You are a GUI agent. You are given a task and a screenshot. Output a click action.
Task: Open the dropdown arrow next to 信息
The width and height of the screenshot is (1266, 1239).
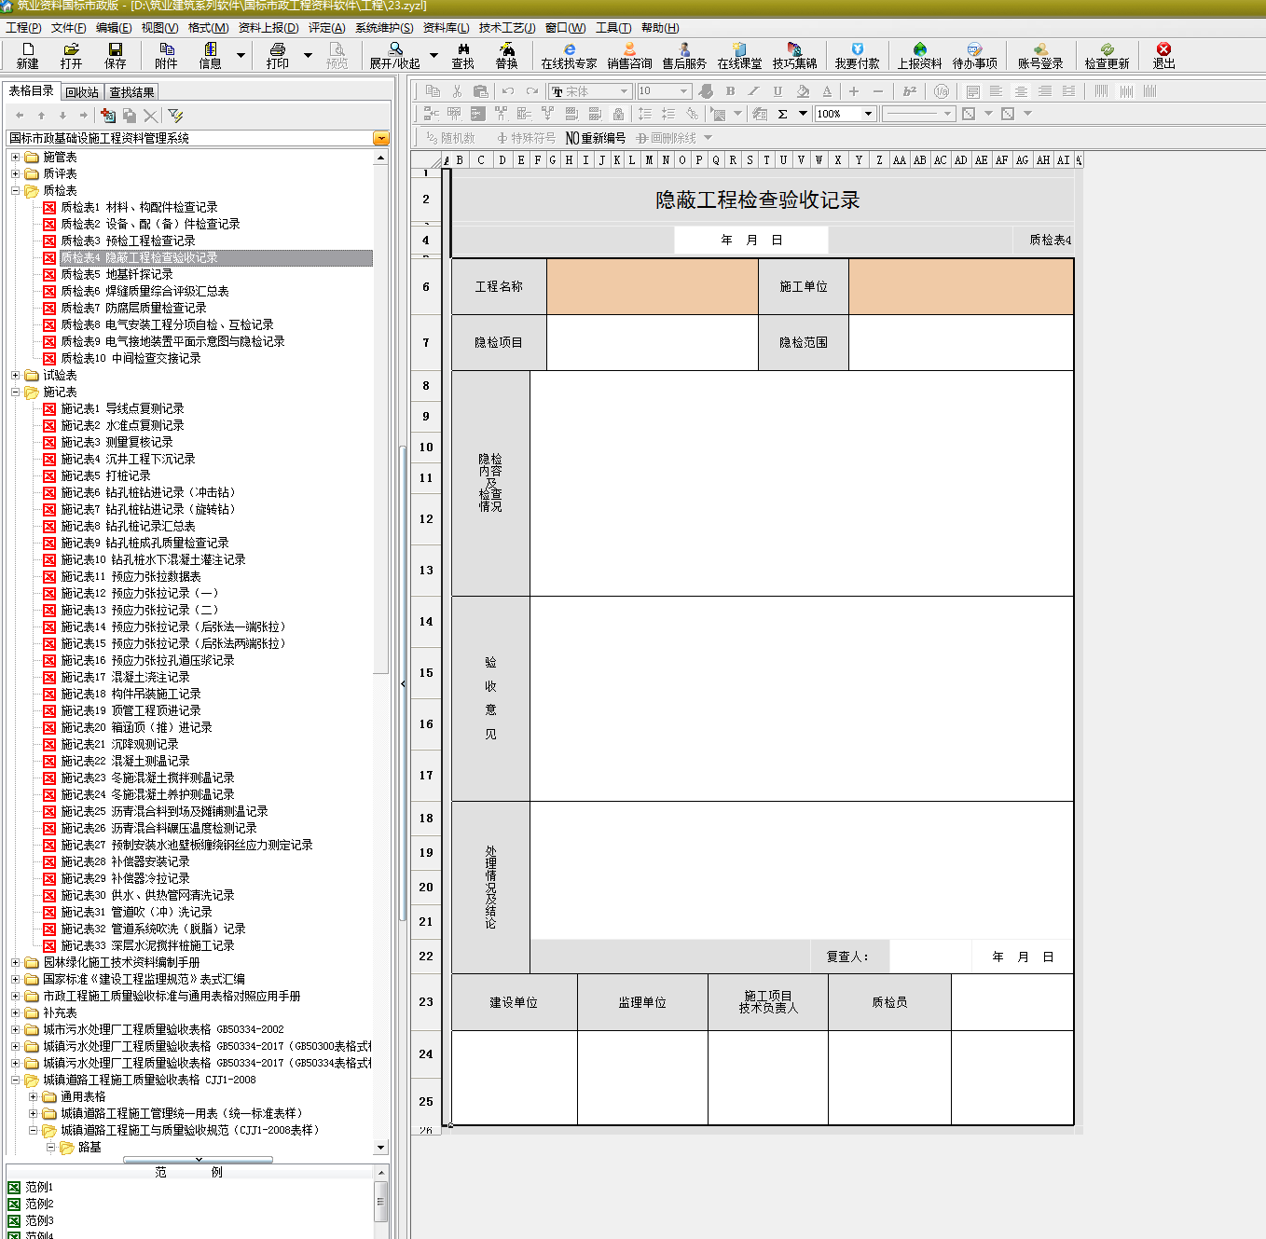pyautogui.click(x=241, y=56)
